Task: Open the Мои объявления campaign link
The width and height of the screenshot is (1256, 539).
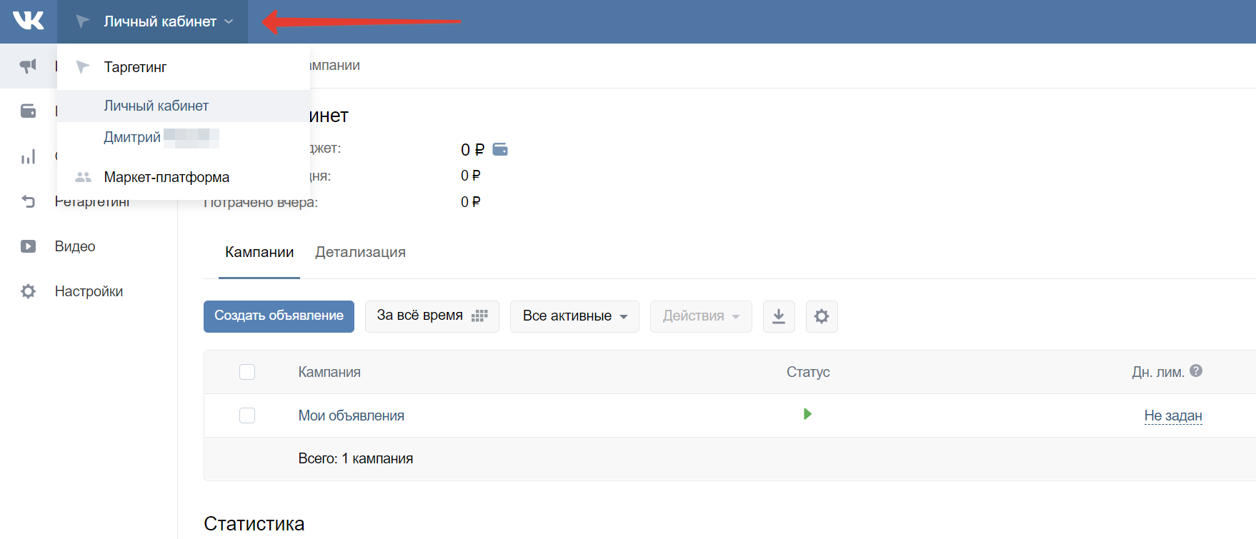Action: tap(351, 415)
